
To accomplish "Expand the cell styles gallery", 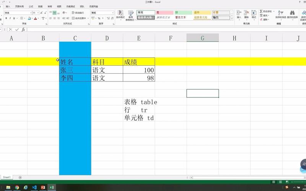I will [x=232, y=19].
